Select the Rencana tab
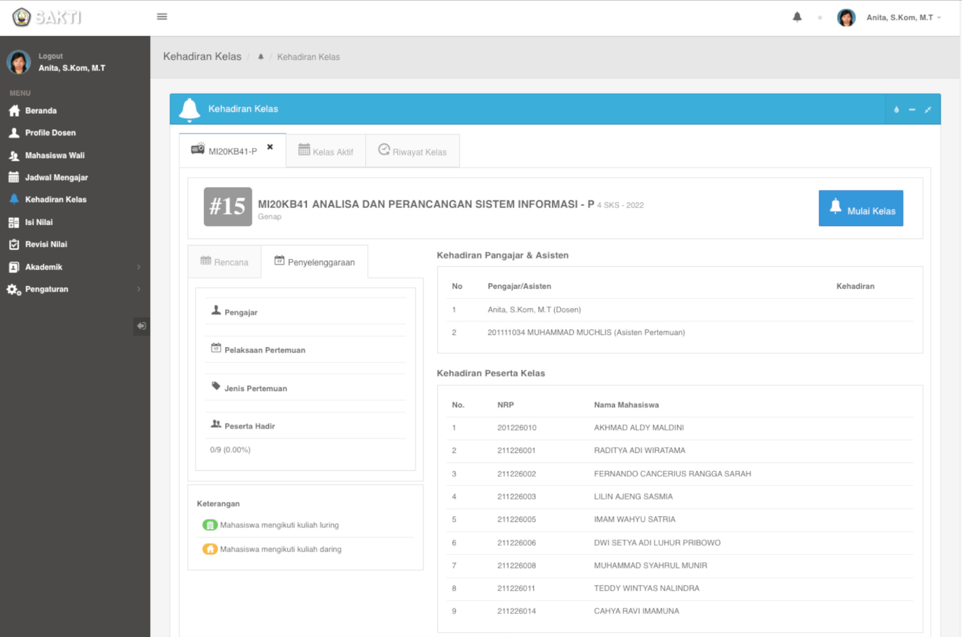This screenshot has height=637, width=962. click(225, 262)
